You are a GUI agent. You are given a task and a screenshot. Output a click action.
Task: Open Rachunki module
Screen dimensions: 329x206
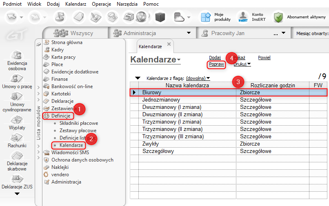coord(17,141)
